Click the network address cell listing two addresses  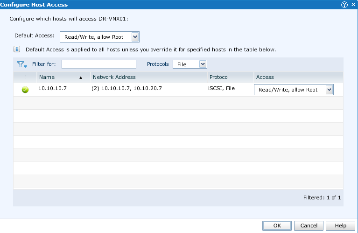(x=127, y=89)
